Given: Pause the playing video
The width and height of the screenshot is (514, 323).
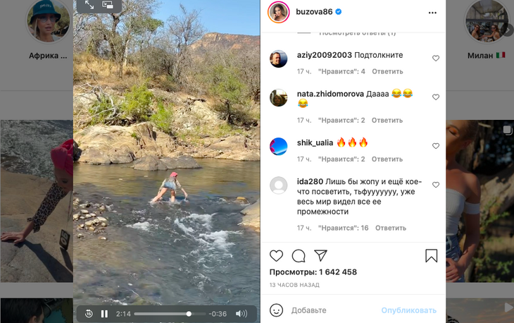Looking at the screenshot, I should click(104, 314).
